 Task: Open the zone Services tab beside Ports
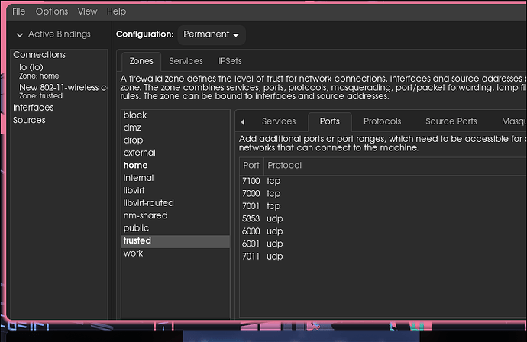[279, 121]
